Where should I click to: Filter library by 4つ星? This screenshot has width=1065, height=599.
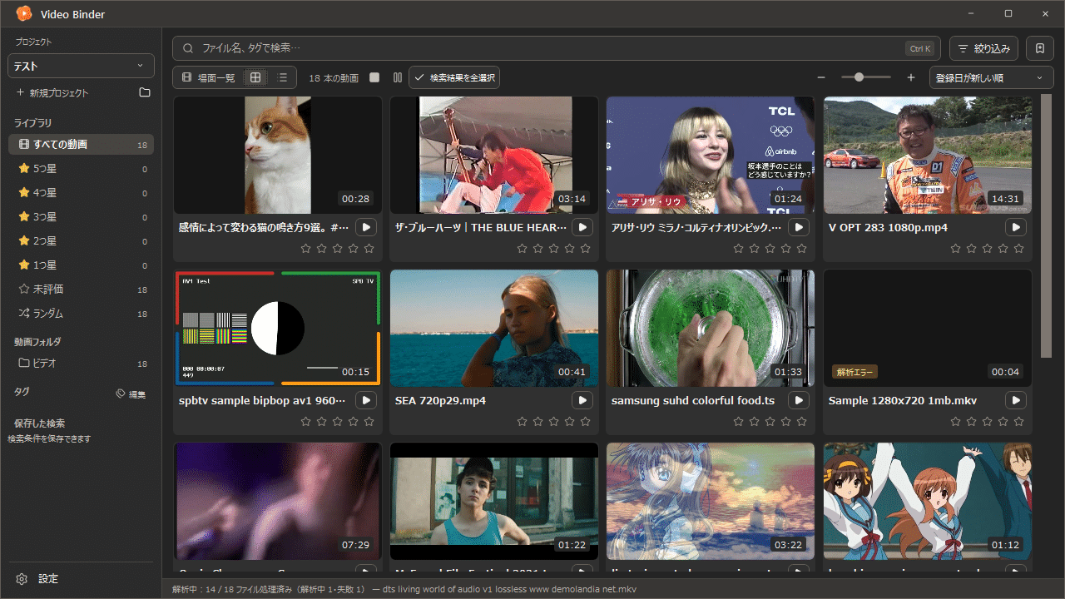[x=81, y=193]
